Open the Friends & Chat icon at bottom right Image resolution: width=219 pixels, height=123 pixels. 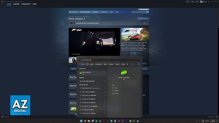217,117
